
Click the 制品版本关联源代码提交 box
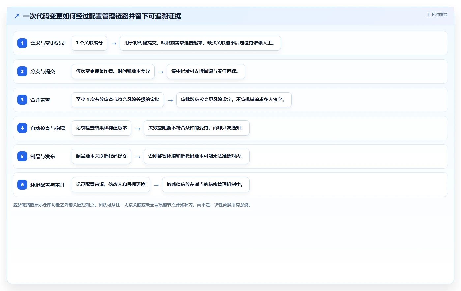101,156
